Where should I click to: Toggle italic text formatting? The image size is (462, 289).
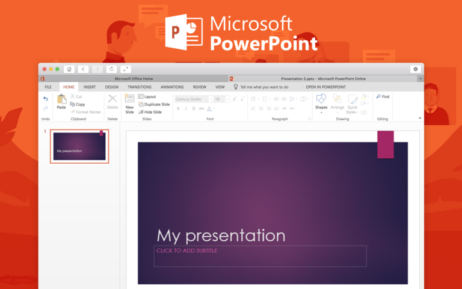tap(186, 109)
